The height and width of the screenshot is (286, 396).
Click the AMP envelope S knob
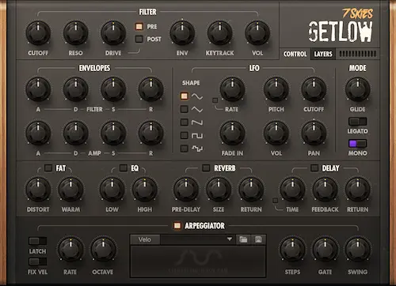[x=113, y=134]
